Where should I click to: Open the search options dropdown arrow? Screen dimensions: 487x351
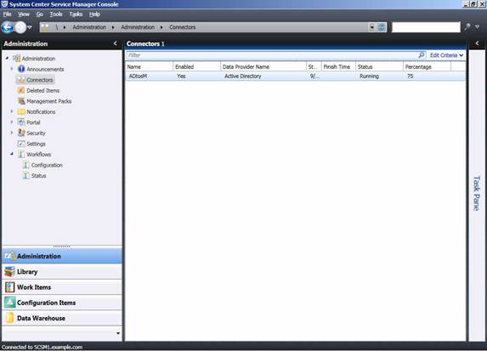pyautogui.click(x=477, y=27)
